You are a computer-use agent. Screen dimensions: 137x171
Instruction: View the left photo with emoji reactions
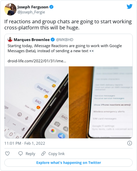36,102
